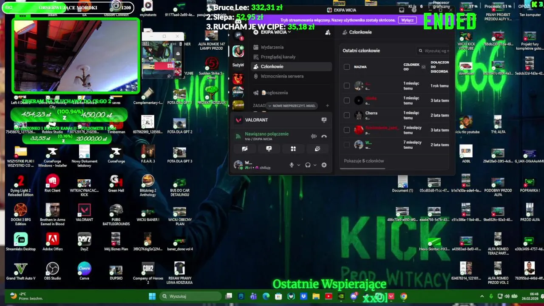Open noise suppression settings in voice panel
Image resolution: width=544 pixels, height=306 pixels.
coord(314,136)
